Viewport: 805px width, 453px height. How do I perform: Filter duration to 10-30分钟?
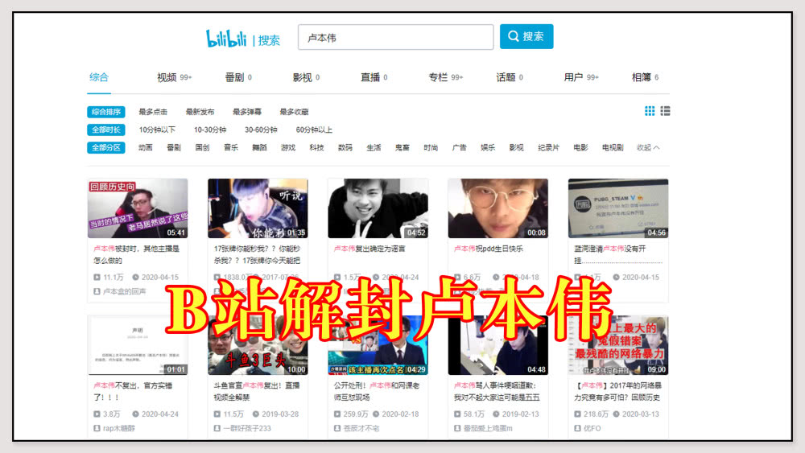210,130
